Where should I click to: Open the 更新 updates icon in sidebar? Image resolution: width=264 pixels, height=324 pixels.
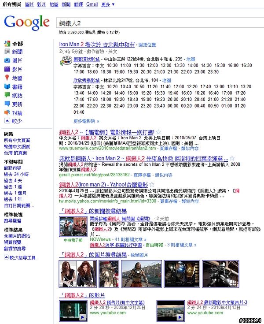coord(7,104)
